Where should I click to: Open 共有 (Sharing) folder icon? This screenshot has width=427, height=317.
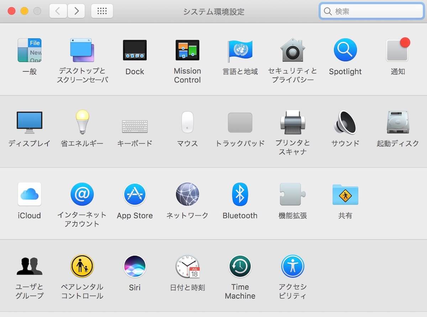point(345,194)
